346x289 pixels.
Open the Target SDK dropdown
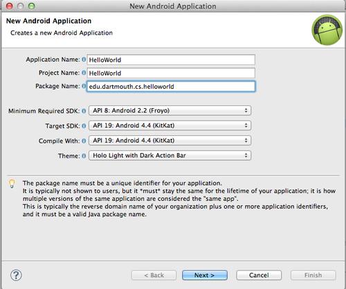[x=170, y=125]
